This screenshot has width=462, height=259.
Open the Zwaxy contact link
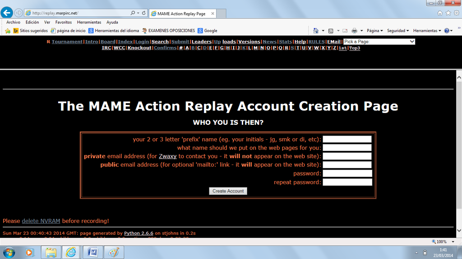(x=168, y=156)
